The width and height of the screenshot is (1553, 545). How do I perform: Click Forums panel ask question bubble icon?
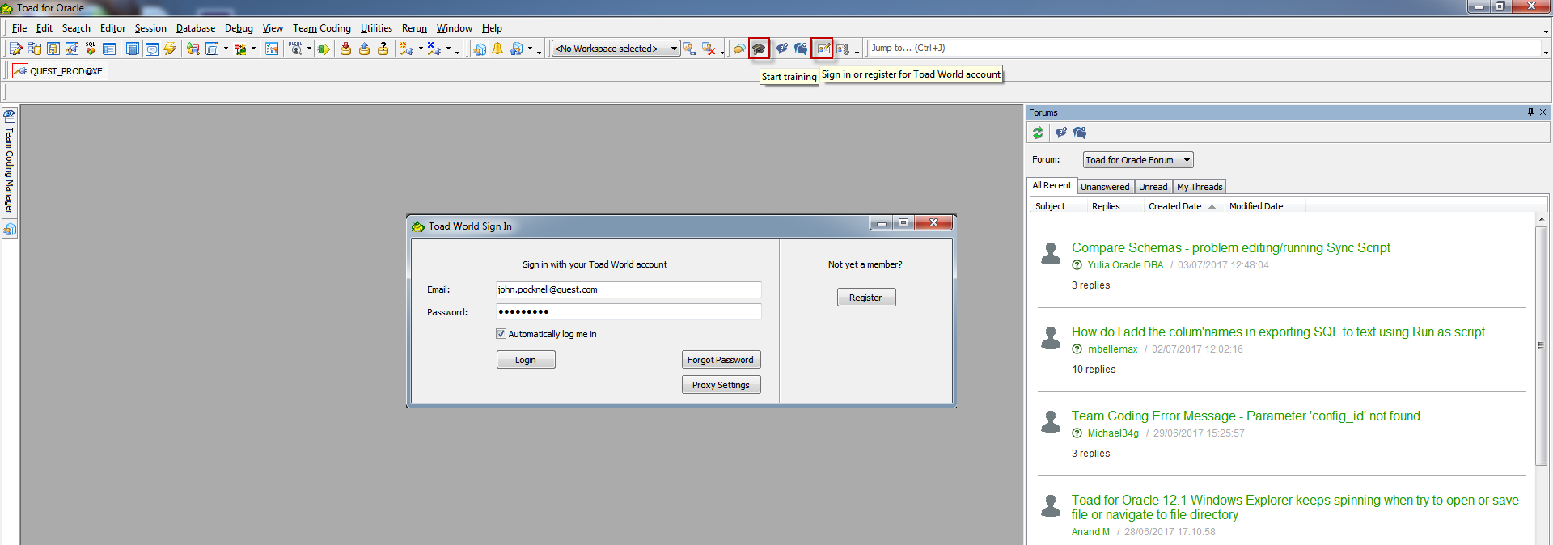(1061, 133)
